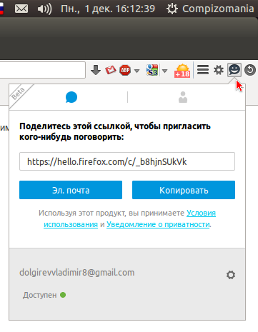Switch to the contacts person tab
Viewport: 258px width, 332px height.
click(x=183, y=97)
